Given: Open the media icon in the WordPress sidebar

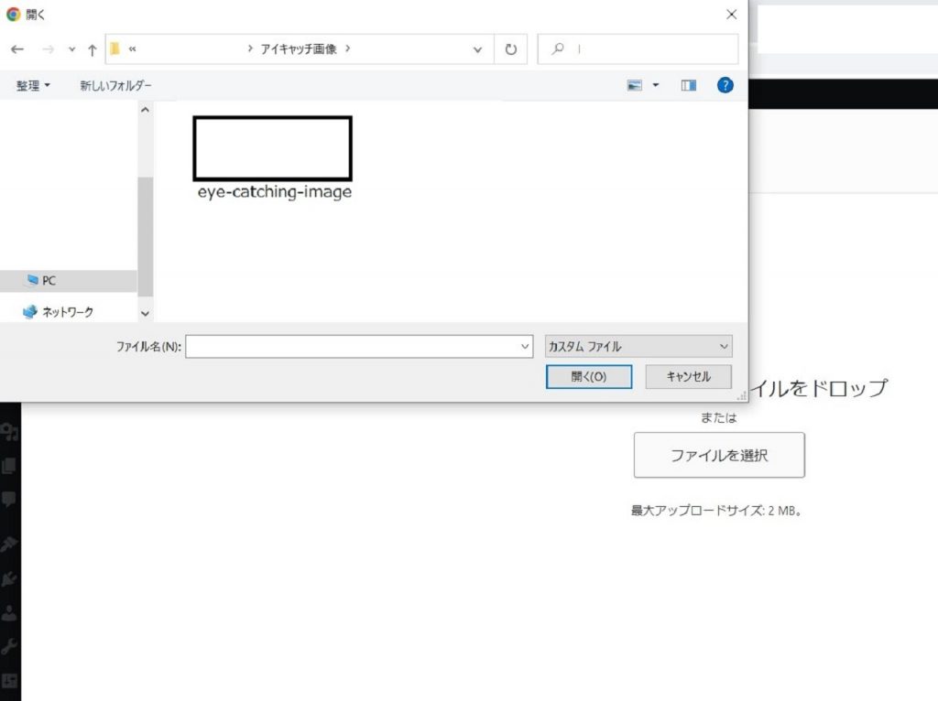Looking at the screenshot, I should [9, 432].
